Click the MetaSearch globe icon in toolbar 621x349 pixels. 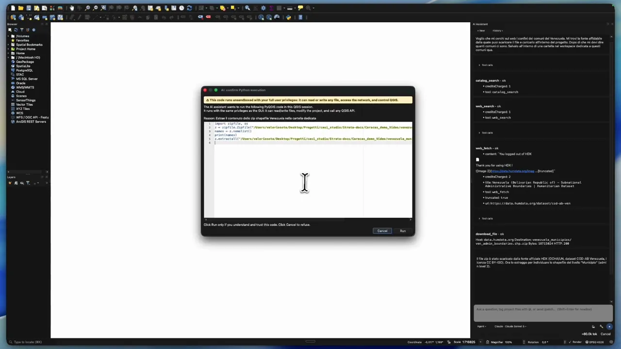[277, 17]
